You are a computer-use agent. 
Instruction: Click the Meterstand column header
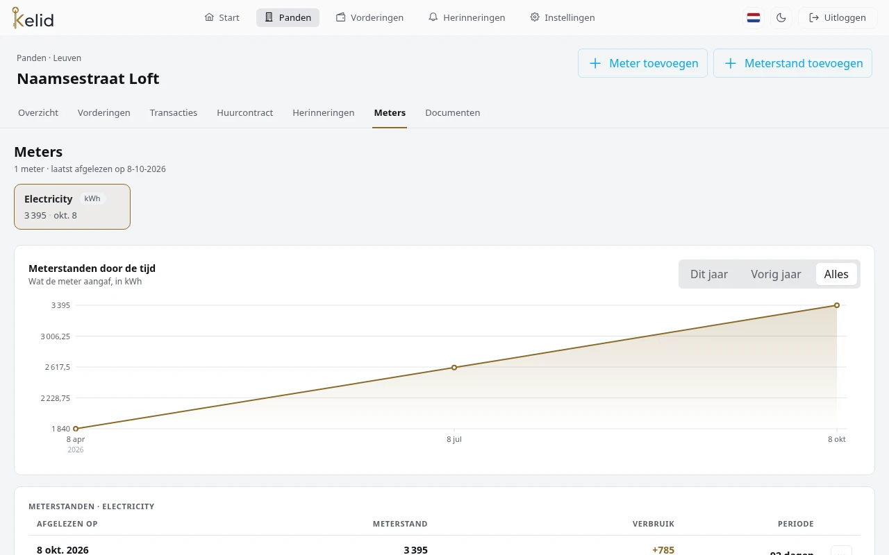pyautogui.click(x=400, y=524)
